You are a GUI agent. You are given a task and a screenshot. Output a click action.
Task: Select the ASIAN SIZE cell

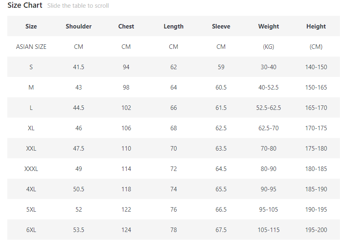[x=31, y=47]
